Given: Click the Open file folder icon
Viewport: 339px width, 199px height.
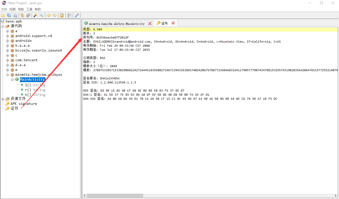Looking at the screenshot, I should click(x=3, y=15).
